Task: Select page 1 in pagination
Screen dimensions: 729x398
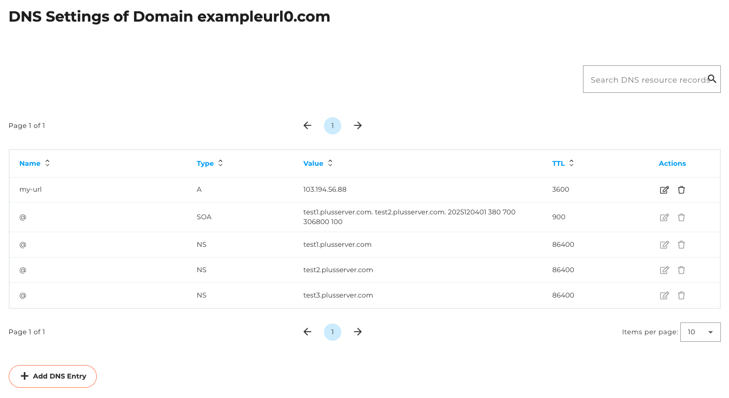Action: click(333, 125)
